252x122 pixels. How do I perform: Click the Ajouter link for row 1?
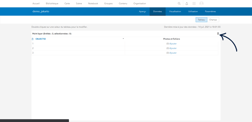[173, 44]
